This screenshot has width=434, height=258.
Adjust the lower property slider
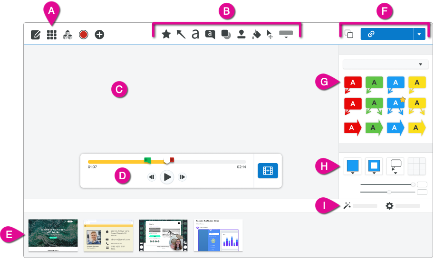(x=388, y=192)
